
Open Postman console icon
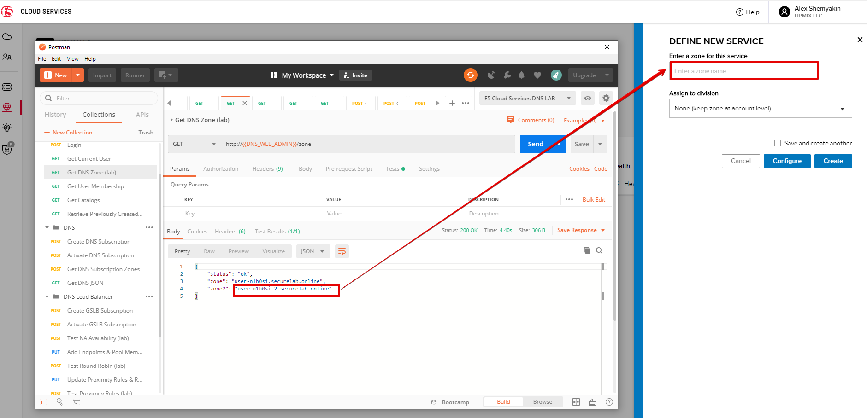tap(77, 402)
